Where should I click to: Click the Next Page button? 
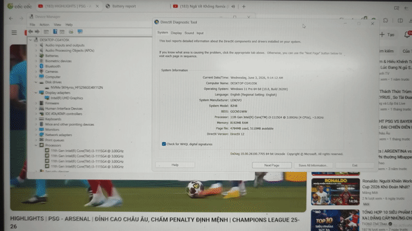(272, 166)
